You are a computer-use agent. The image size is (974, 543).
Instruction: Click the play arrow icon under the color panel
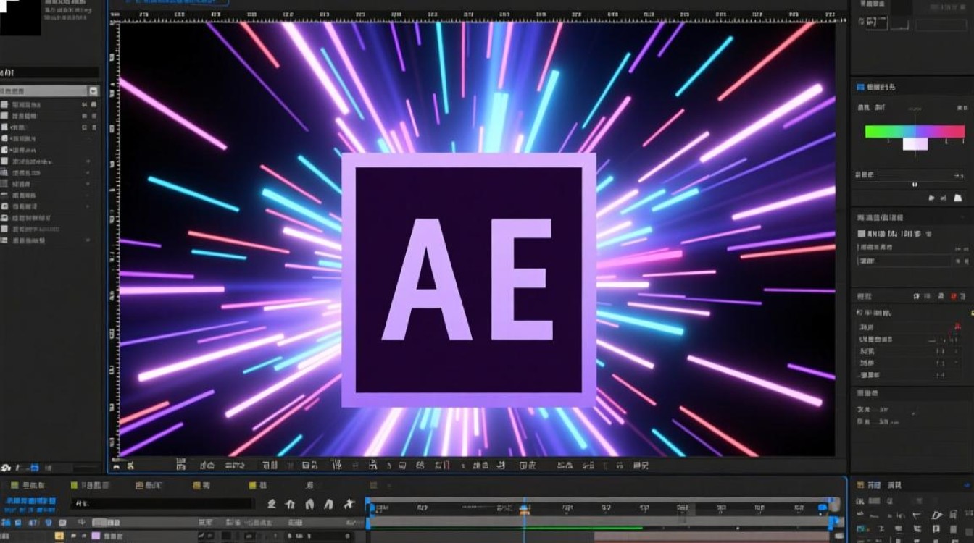pyautogui.click(x=932, y=197)
